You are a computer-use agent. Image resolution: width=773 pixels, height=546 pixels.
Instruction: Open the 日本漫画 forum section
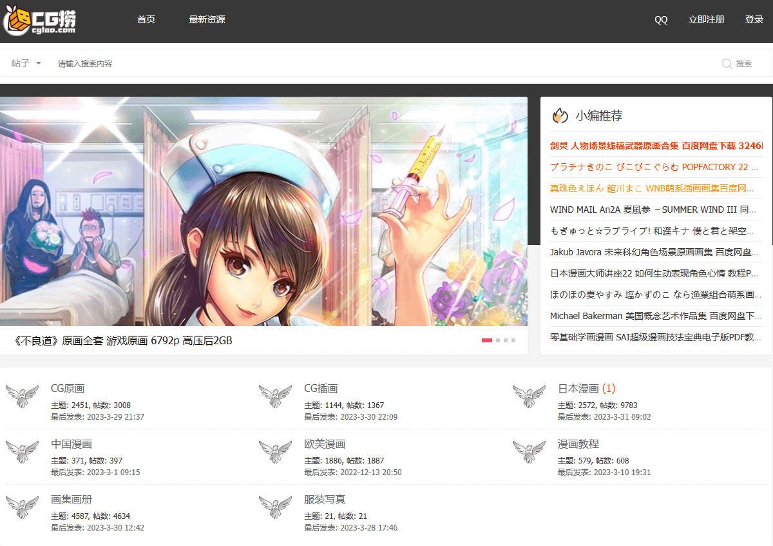578,389
